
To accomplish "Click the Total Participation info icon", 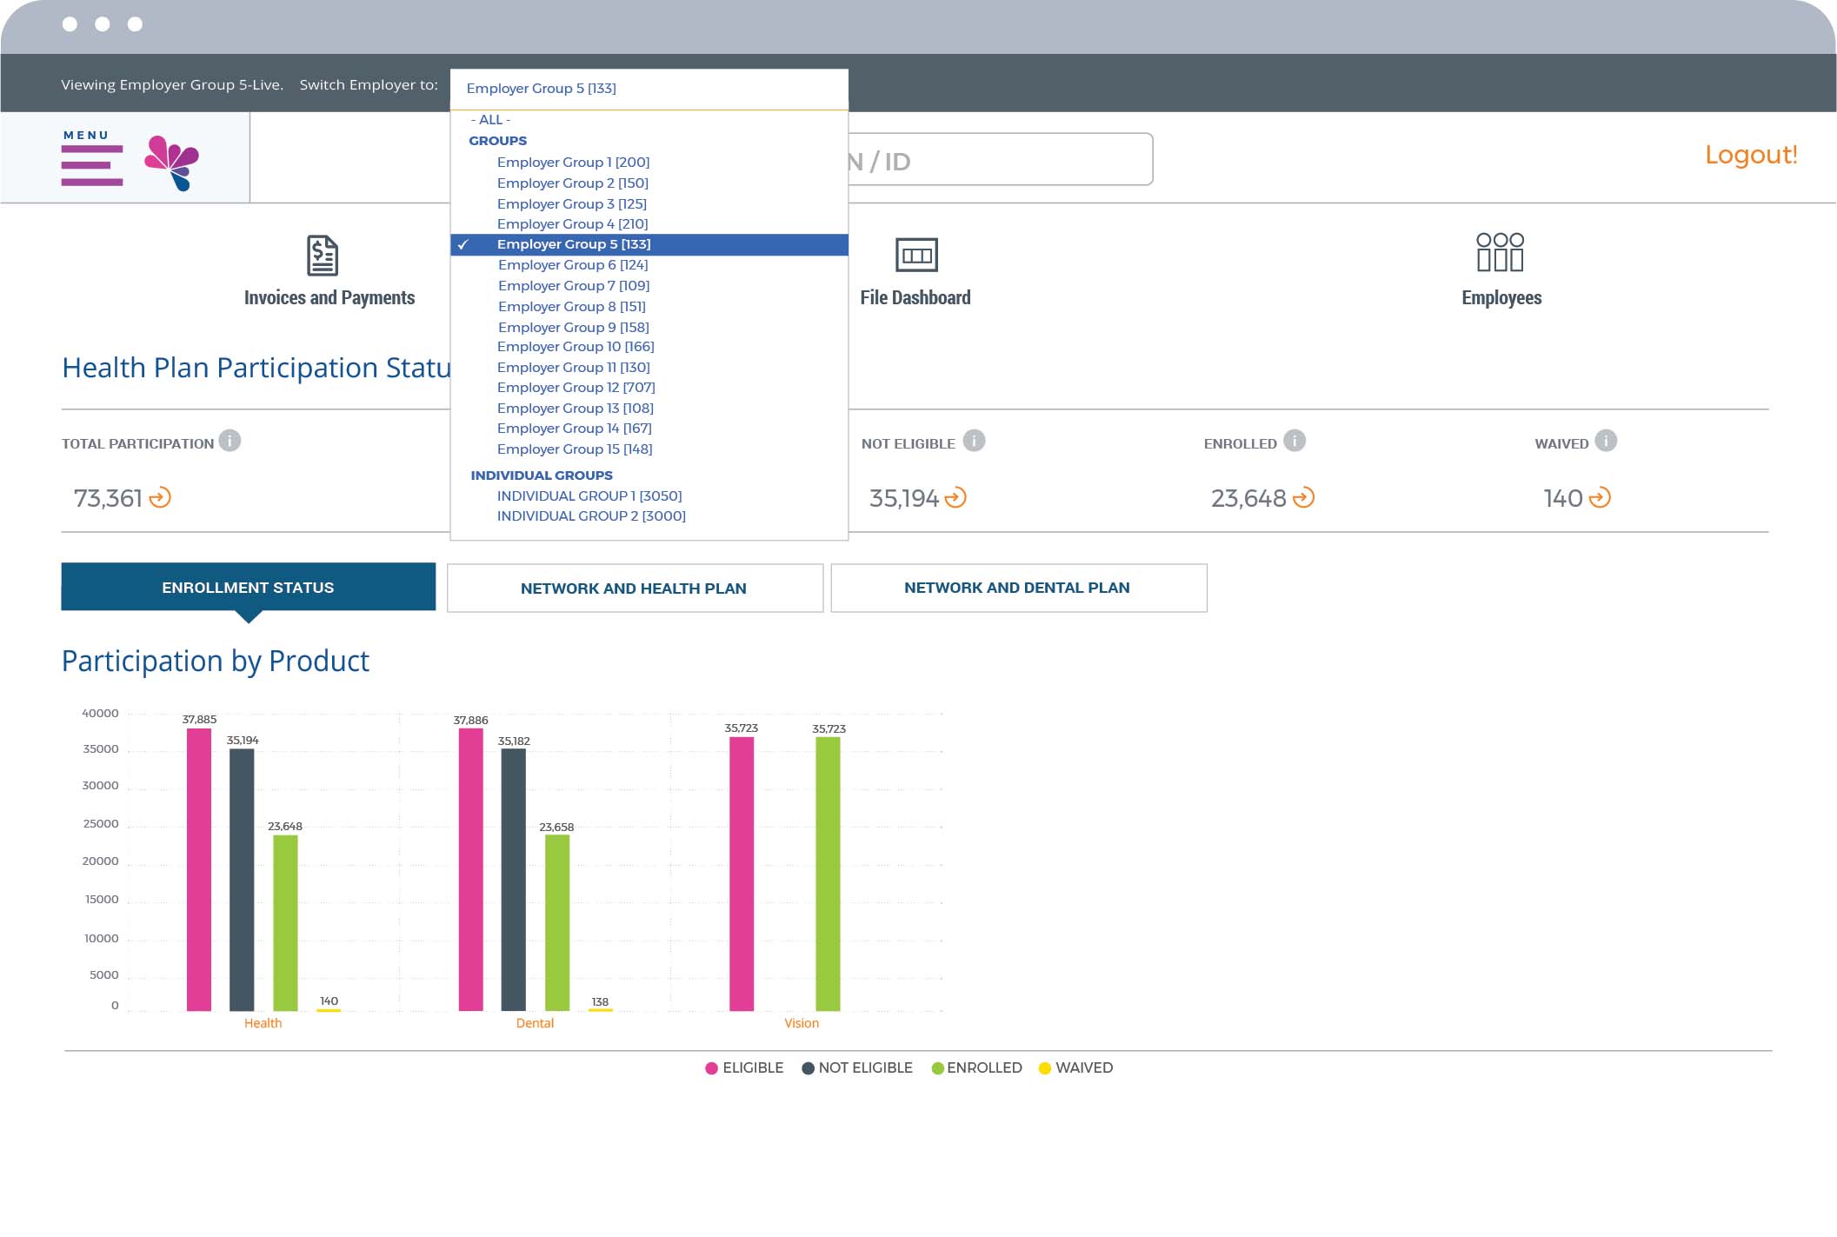I will [229, 441].
